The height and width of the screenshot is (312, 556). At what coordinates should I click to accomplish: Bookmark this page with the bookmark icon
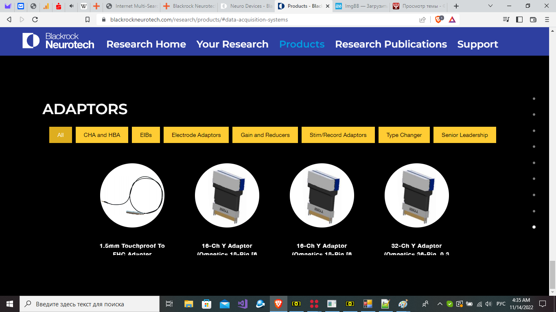pyautogui.click(x=88, y=19)
